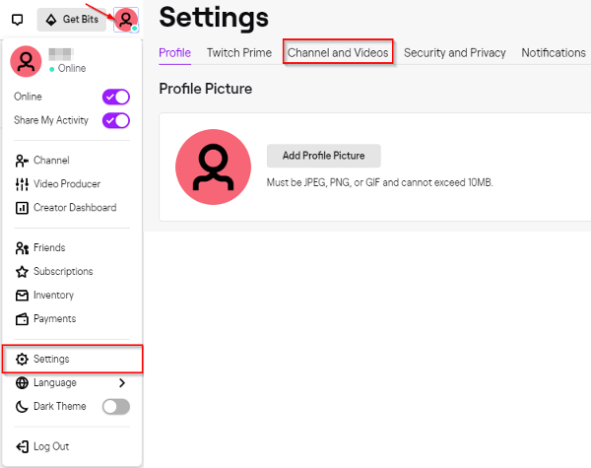Click the profile picture placeholder in Settings
Image resolution: width=591 pixels, height=468 pixels.
tap(214, 167)
